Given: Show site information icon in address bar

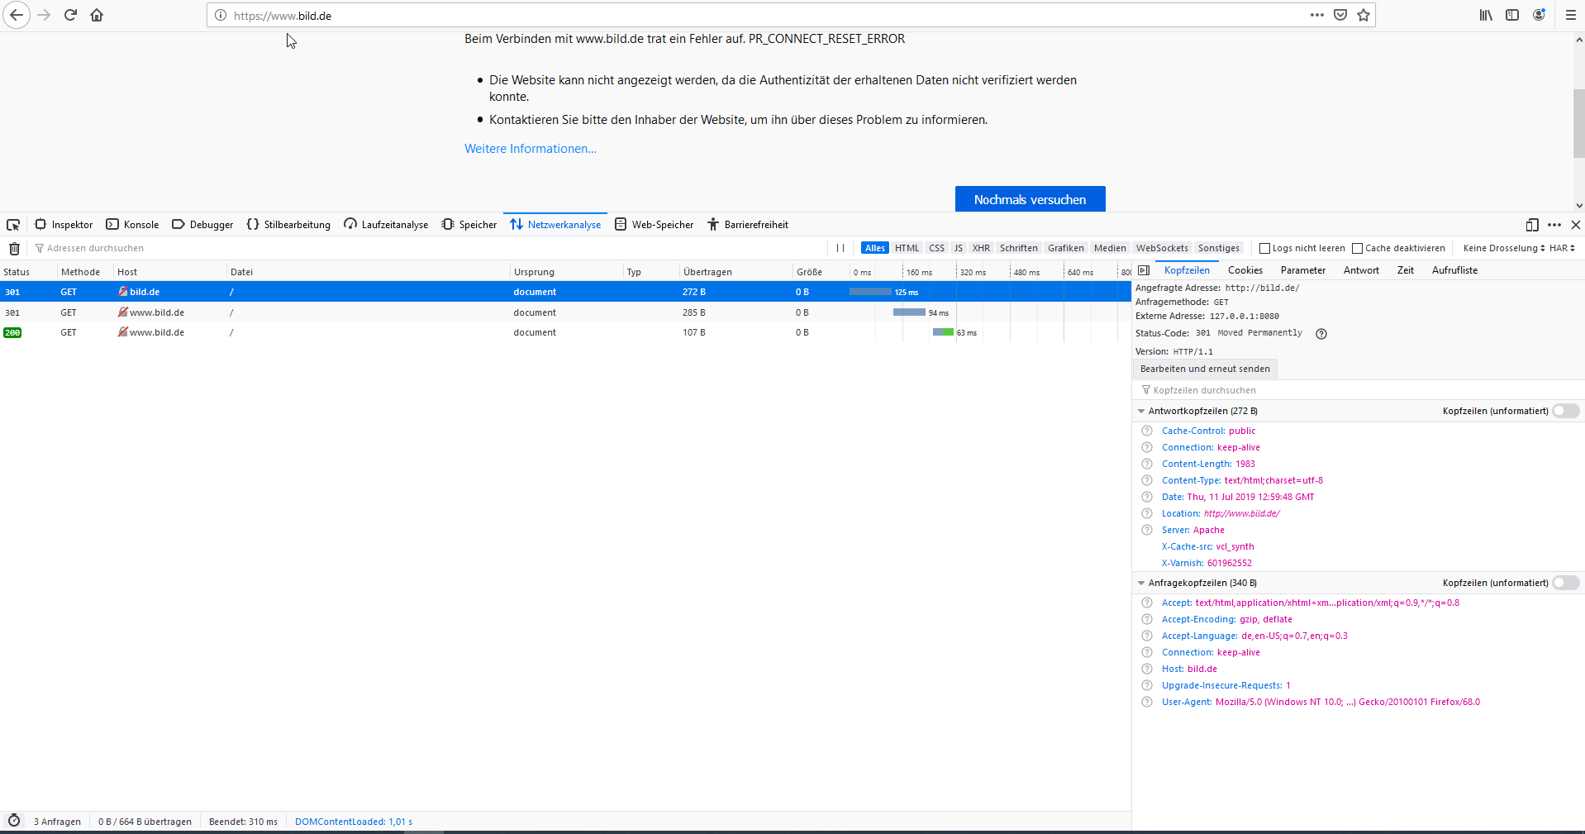Looking at the screenshot, I should coord(221,15).
